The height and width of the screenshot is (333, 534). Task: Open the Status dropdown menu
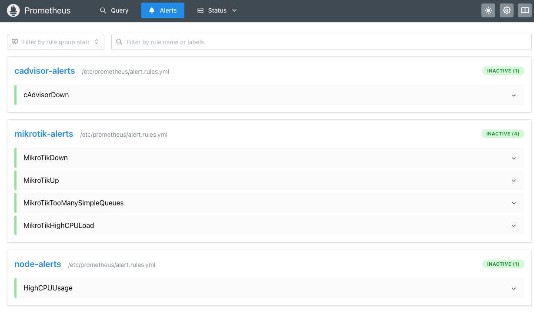tap(217, 10)
